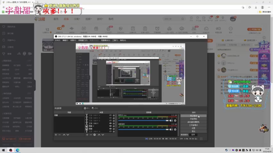273x153 pixels.
Task: Click the OBS icon in Windows taskbar
Action: [11, 150]
